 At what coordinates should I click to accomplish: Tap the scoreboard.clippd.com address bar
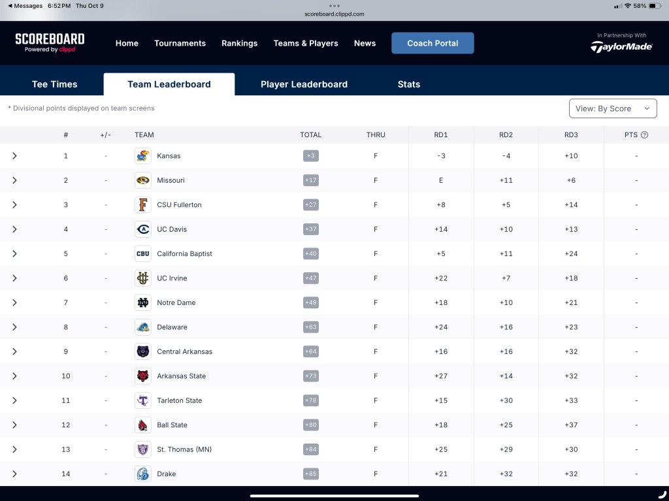(334, 14)
